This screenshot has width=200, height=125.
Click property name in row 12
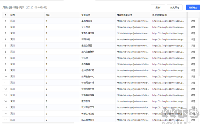(x=88, y=89)
